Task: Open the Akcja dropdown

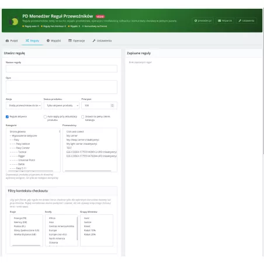Action: point(24,106)
